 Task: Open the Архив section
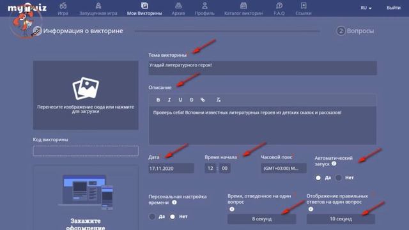[178, 9]
